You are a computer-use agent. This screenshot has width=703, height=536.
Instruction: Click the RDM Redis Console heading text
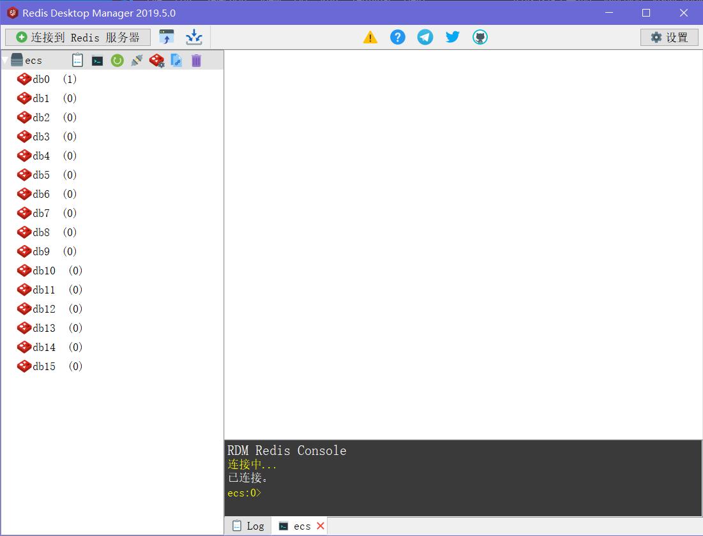click(x=287, y=450)
